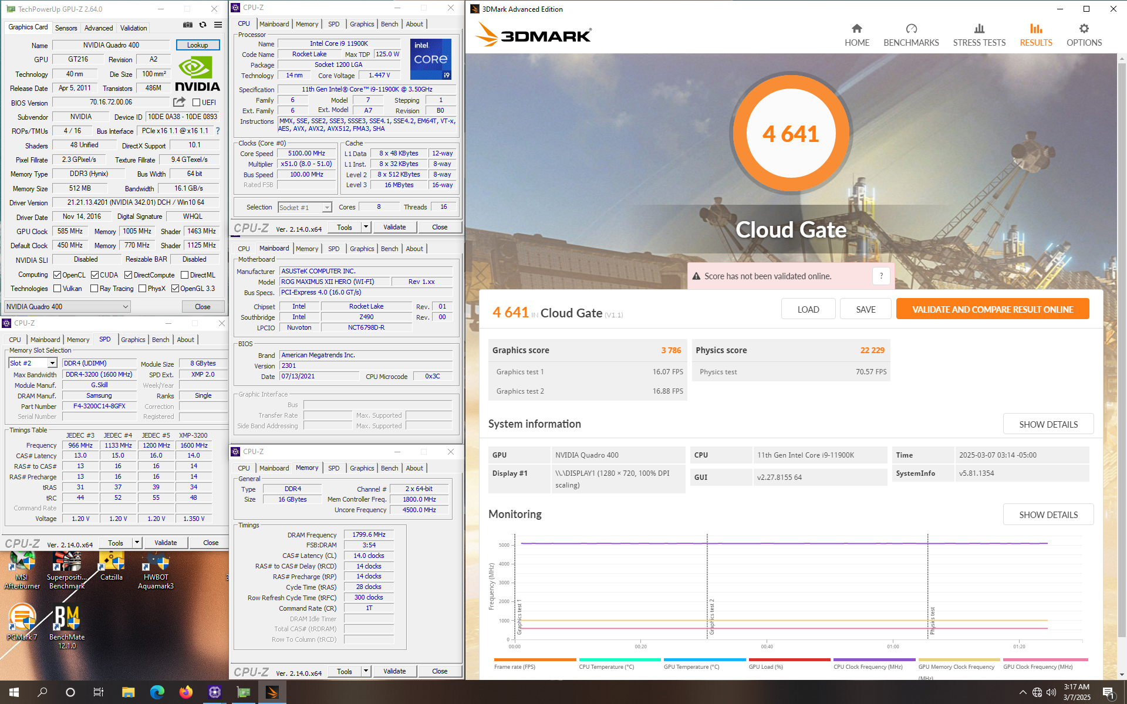Open the Socket #1 selection dropdown
The height and width of the screenshot is (704, 1127).
tap(305, 207)
